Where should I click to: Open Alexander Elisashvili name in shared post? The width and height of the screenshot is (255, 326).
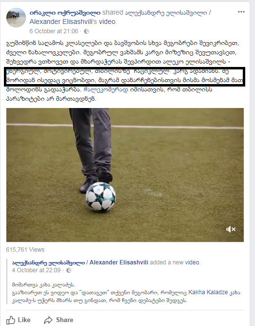pyautogui.click(x=119, y=262)
